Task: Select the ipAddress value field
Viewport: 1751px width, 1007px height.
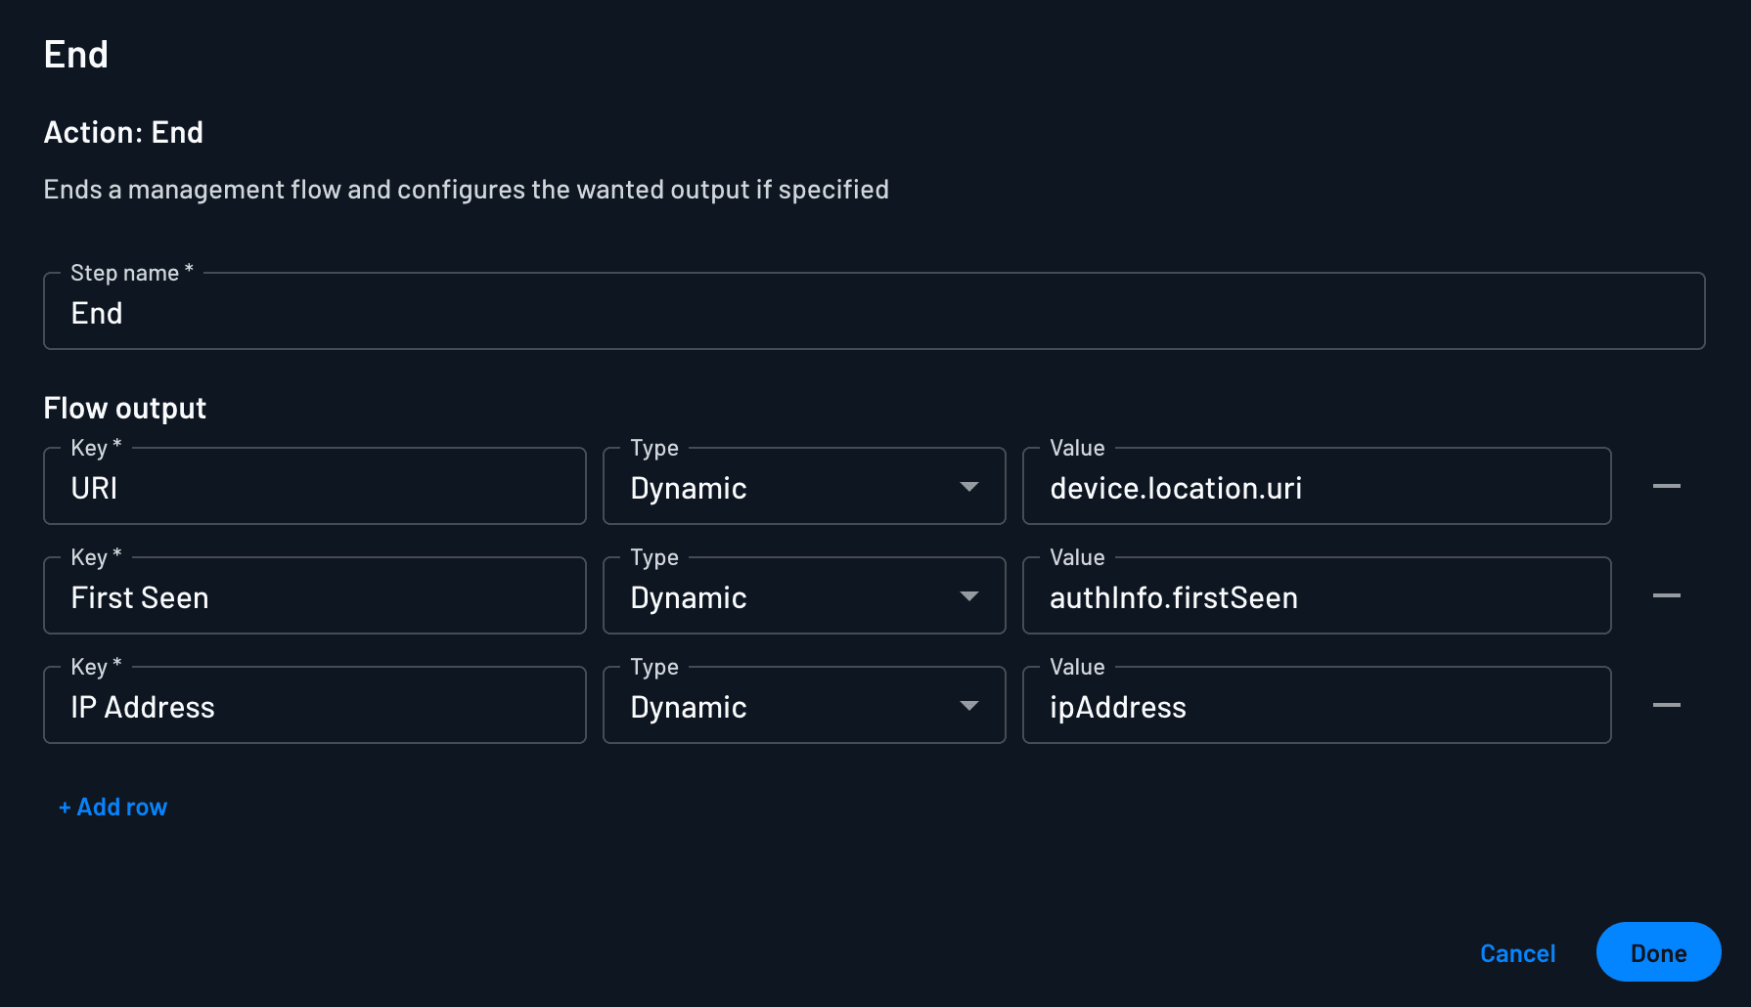Action: point(1316,705)
